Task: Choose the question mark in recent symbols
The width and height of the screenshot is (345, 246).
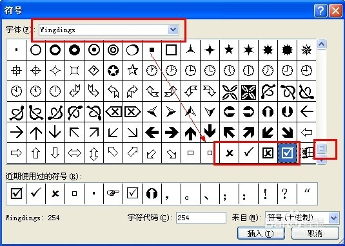Action: [x=284, y=193]
